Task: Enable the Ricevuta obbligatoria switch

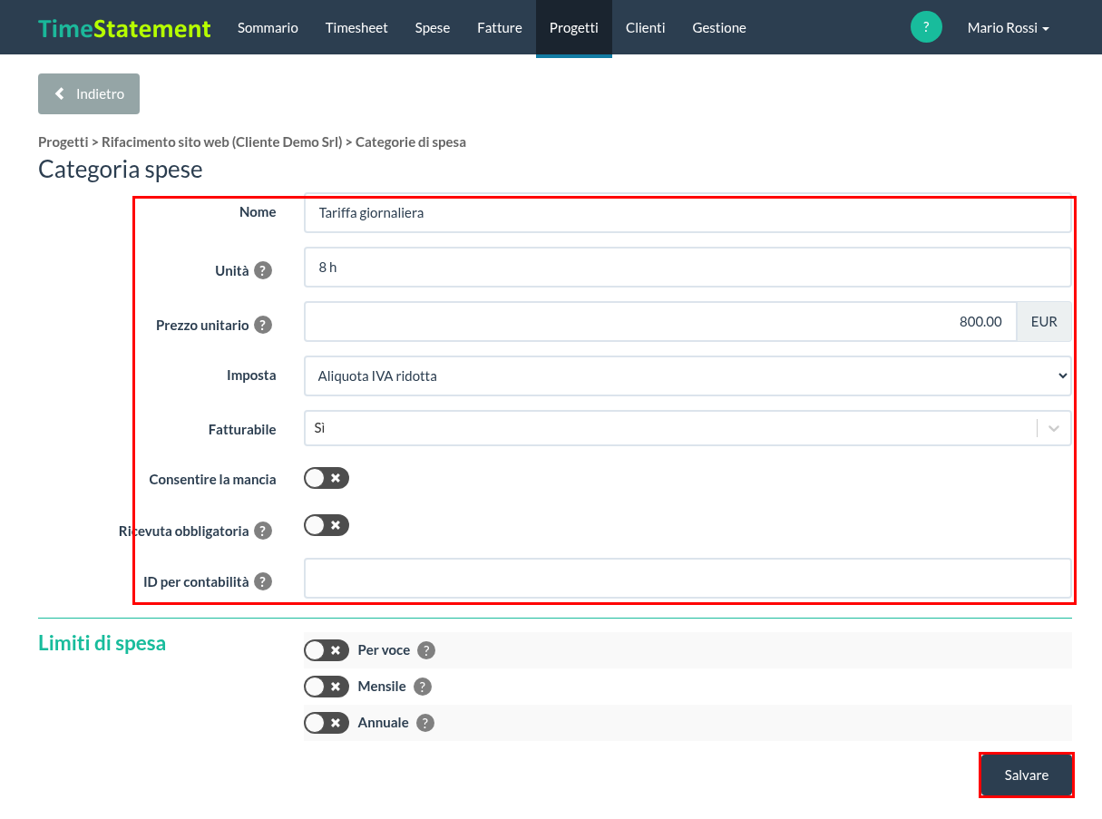Action: point(327,525)
